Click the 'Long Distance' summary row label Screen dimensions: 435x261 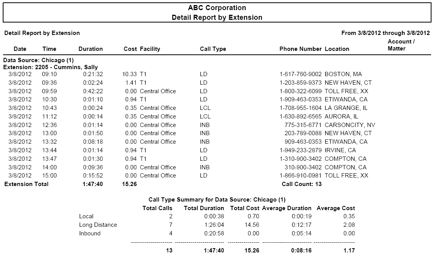98,225
